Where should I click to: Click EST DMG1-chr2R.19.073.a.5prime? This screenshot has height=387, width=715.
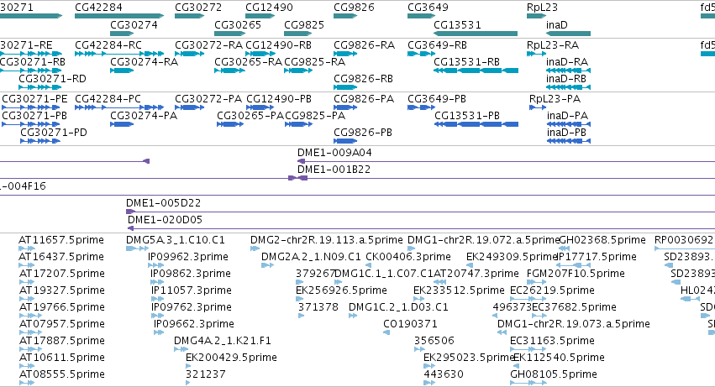point(574,324)
